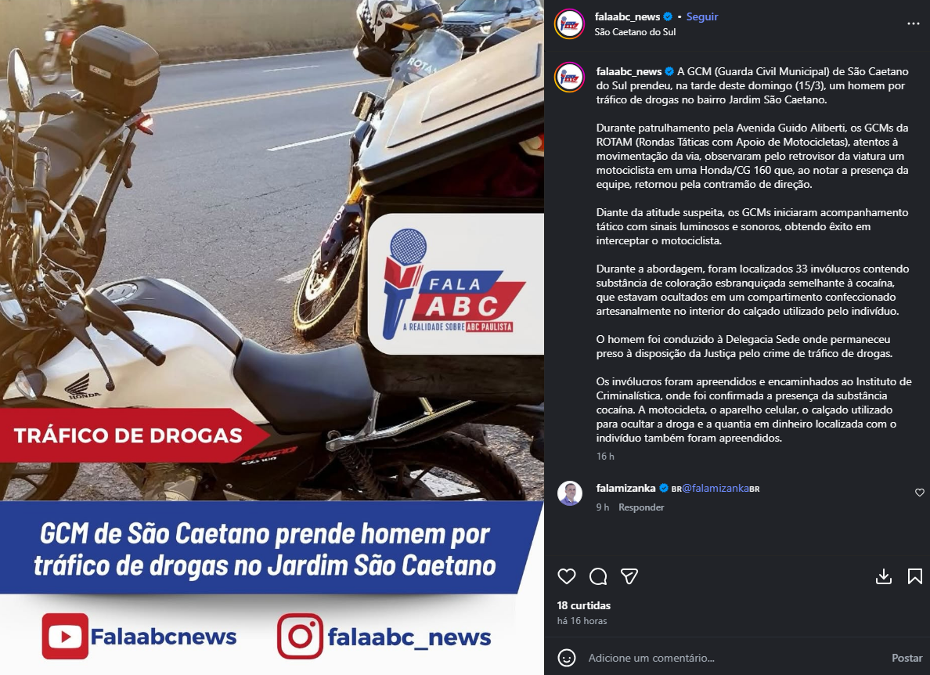930x675 pixels.
Task: Open falamizanka's profile picture
Action: click(x=569, y=493)
